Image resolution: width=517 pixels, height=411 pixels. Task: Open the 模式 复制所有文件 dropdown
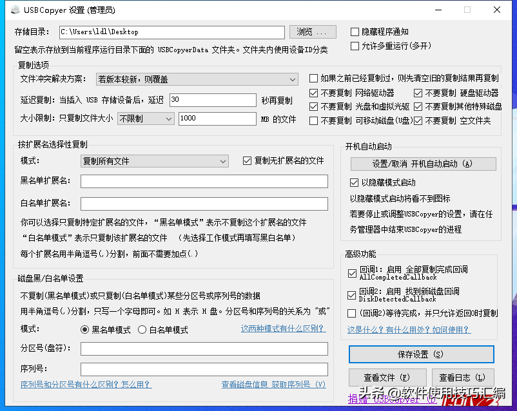pos(154,161)
